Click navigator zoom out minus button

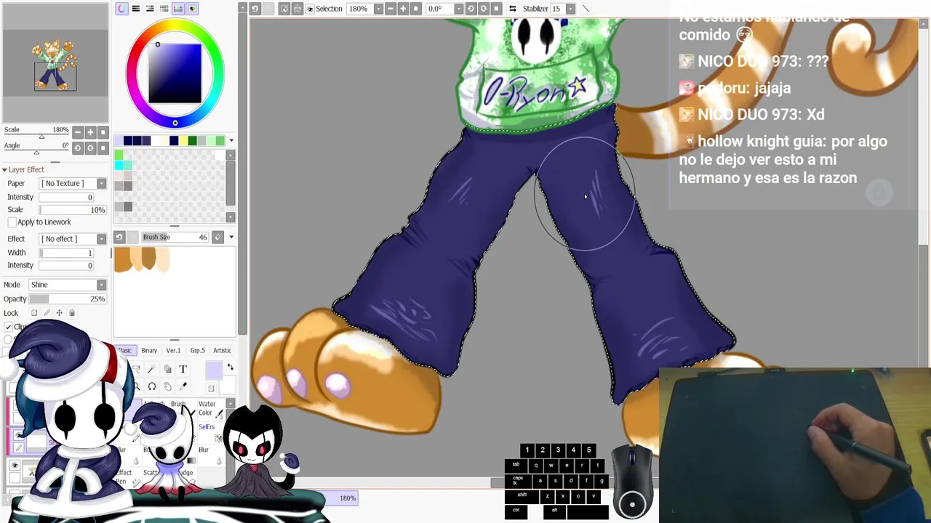tap(78, 132)
